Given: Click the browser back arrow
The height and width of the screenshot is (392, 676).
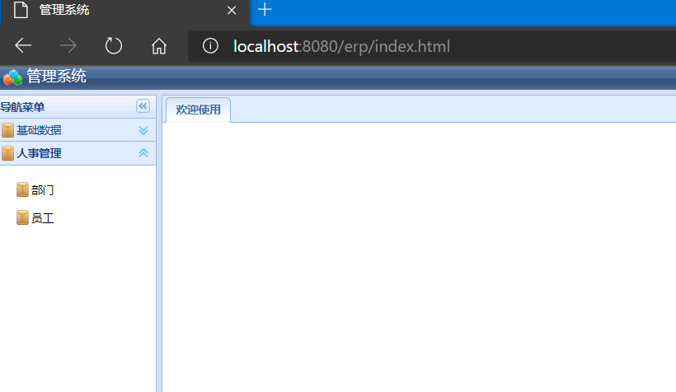Looking at the screenshot, I should point(23,45).
